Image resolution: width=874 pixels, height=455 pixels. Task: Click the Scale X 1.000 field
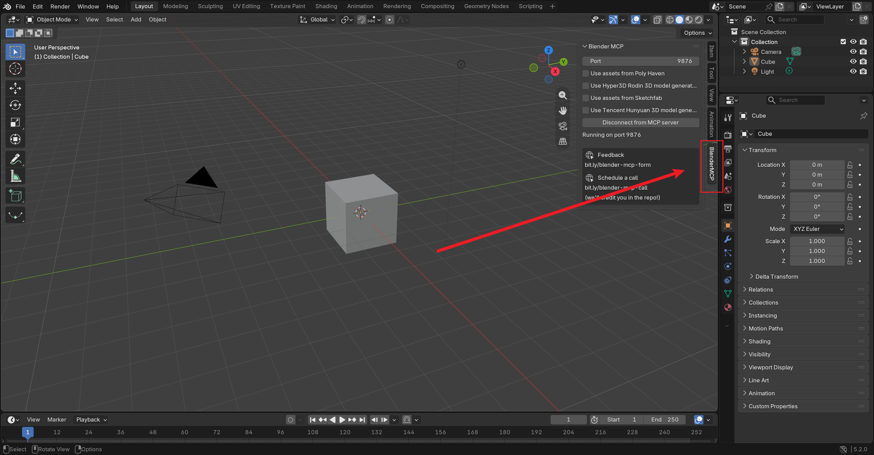click(817, 241)
